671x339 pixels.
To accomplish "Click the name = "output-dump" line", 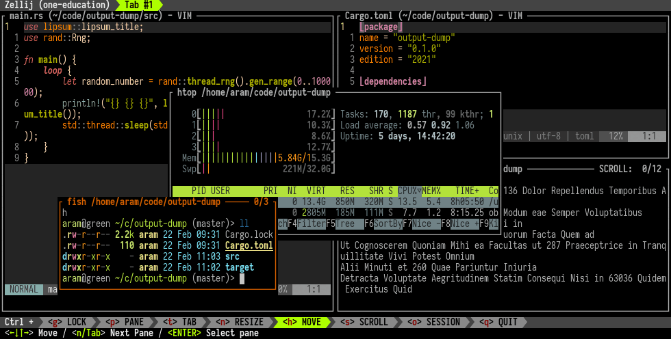I will click(x=407, y=38).
